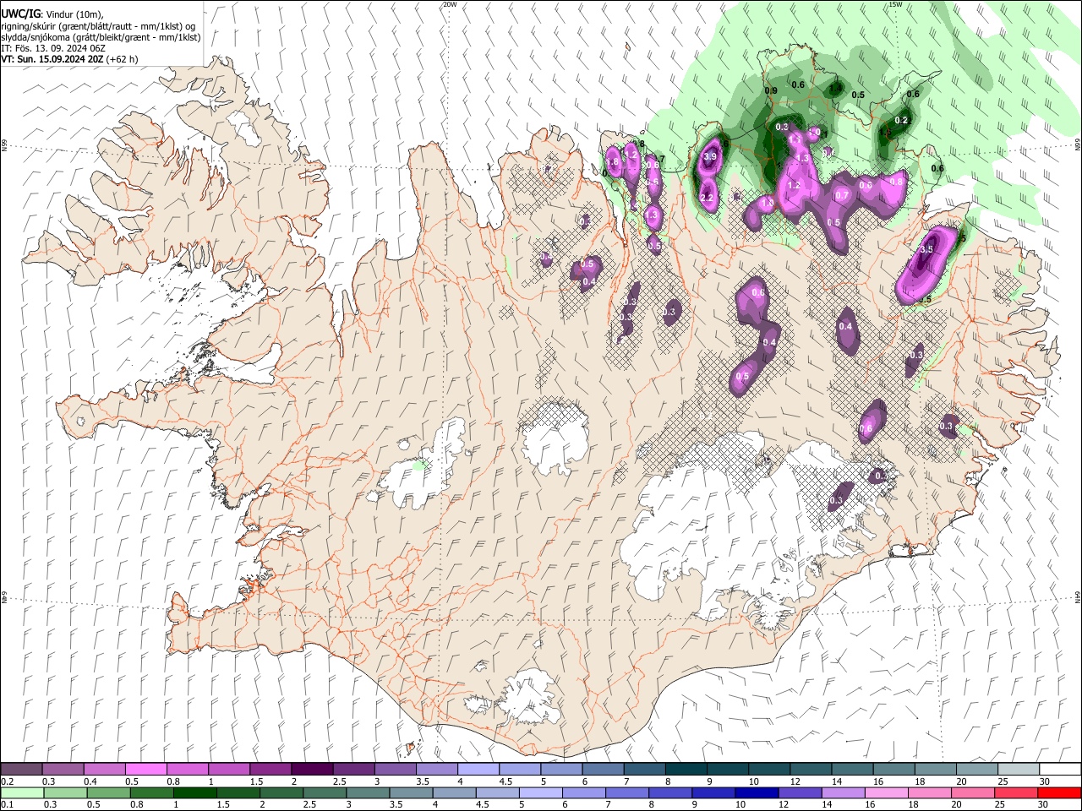This screenshot has height=811, width=1082.
Task: Pick the deep blue rain swatch at 10
Action: pyautogui.click(x=757, y=793)
